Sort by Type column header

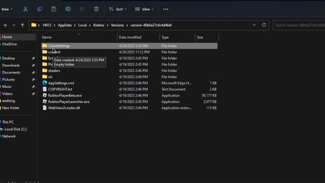(x=165, y=37)
